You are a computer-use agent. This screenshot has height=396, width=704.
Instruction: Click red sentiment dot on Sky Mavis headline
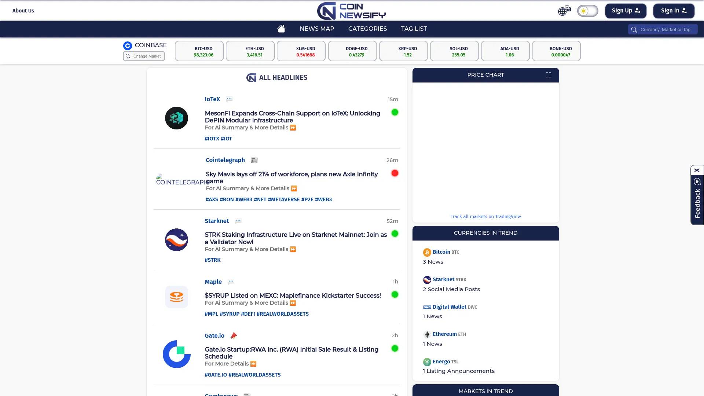[395, 173]
